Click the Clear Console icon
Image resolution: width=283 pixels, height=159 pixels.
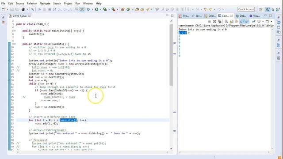click(226, 22)
